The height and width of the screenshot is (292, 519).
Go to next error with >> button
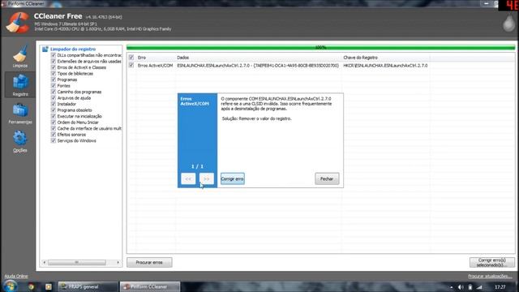[207, 178]
